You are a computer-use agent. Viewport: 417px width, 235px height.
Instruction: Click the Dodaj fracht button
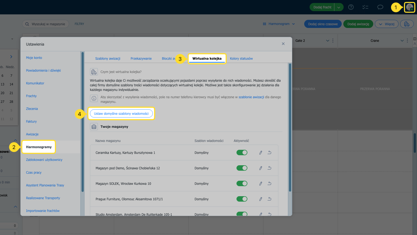pos(322,7)
